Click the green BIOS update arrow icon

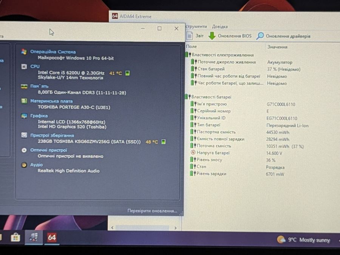pyautogui.click(x=212, y=36)
